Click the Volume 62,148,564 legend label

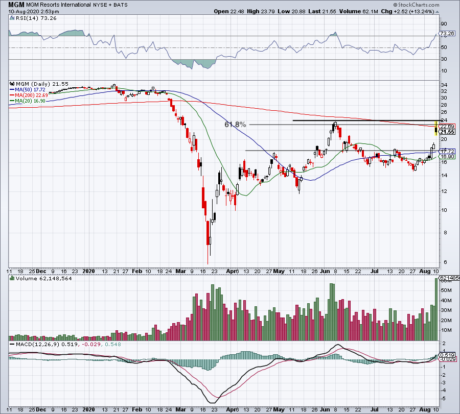point(44,278)
